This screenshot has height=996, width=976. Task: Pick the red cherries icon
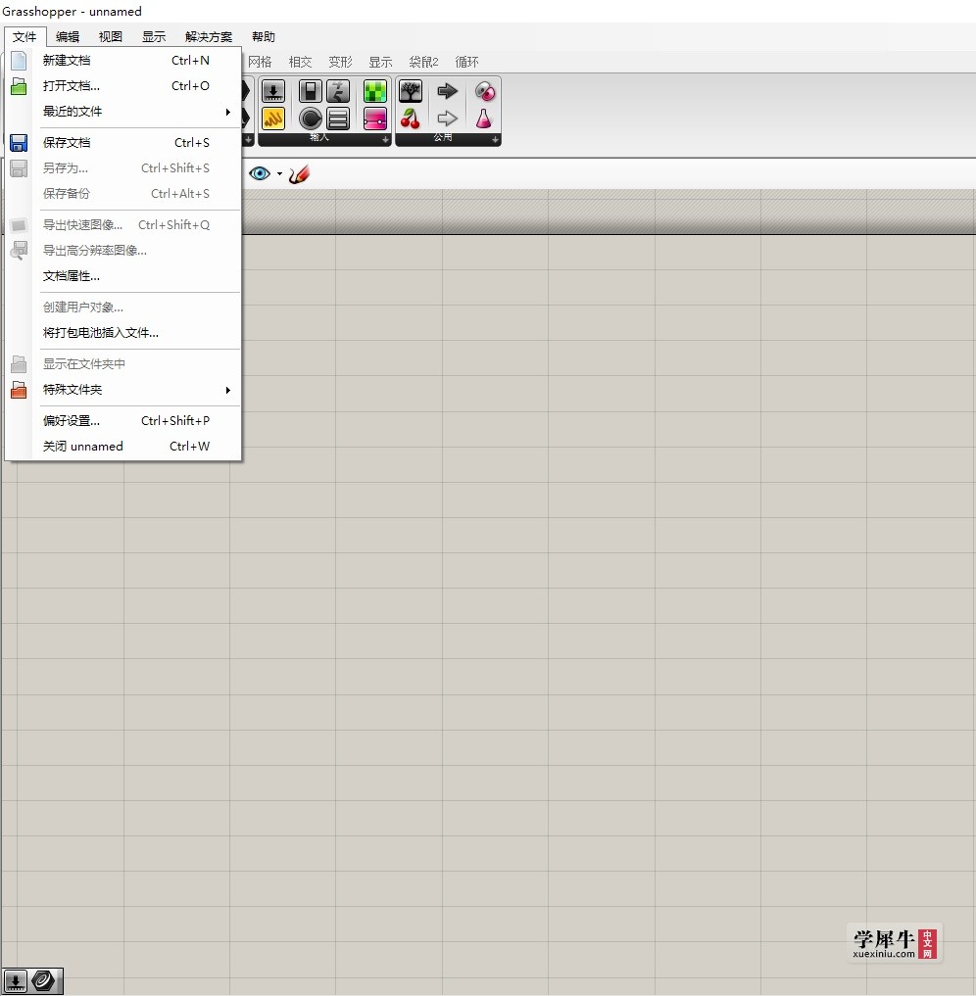(x=411, y=119)
